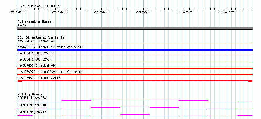Select the gray 17q12 cytogenetic band bar
This screenshot has width=261, height=119.
[135, 28]
